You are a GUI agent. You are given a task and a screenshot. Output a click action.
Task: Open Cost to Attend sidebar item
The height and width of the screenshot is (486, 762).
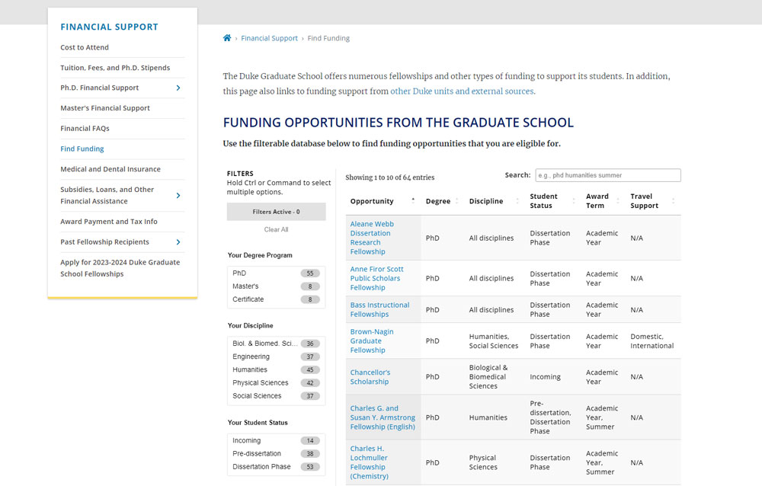(85, 47)
